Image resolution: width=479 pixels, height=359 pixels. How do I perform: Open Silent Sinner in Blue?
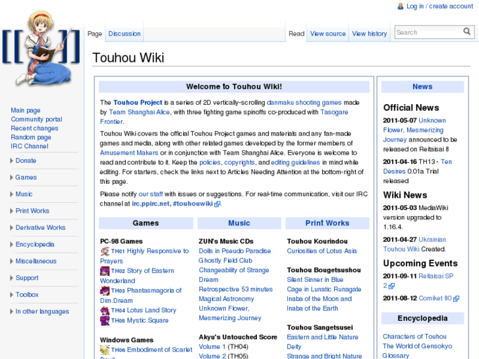click(315, 280)
